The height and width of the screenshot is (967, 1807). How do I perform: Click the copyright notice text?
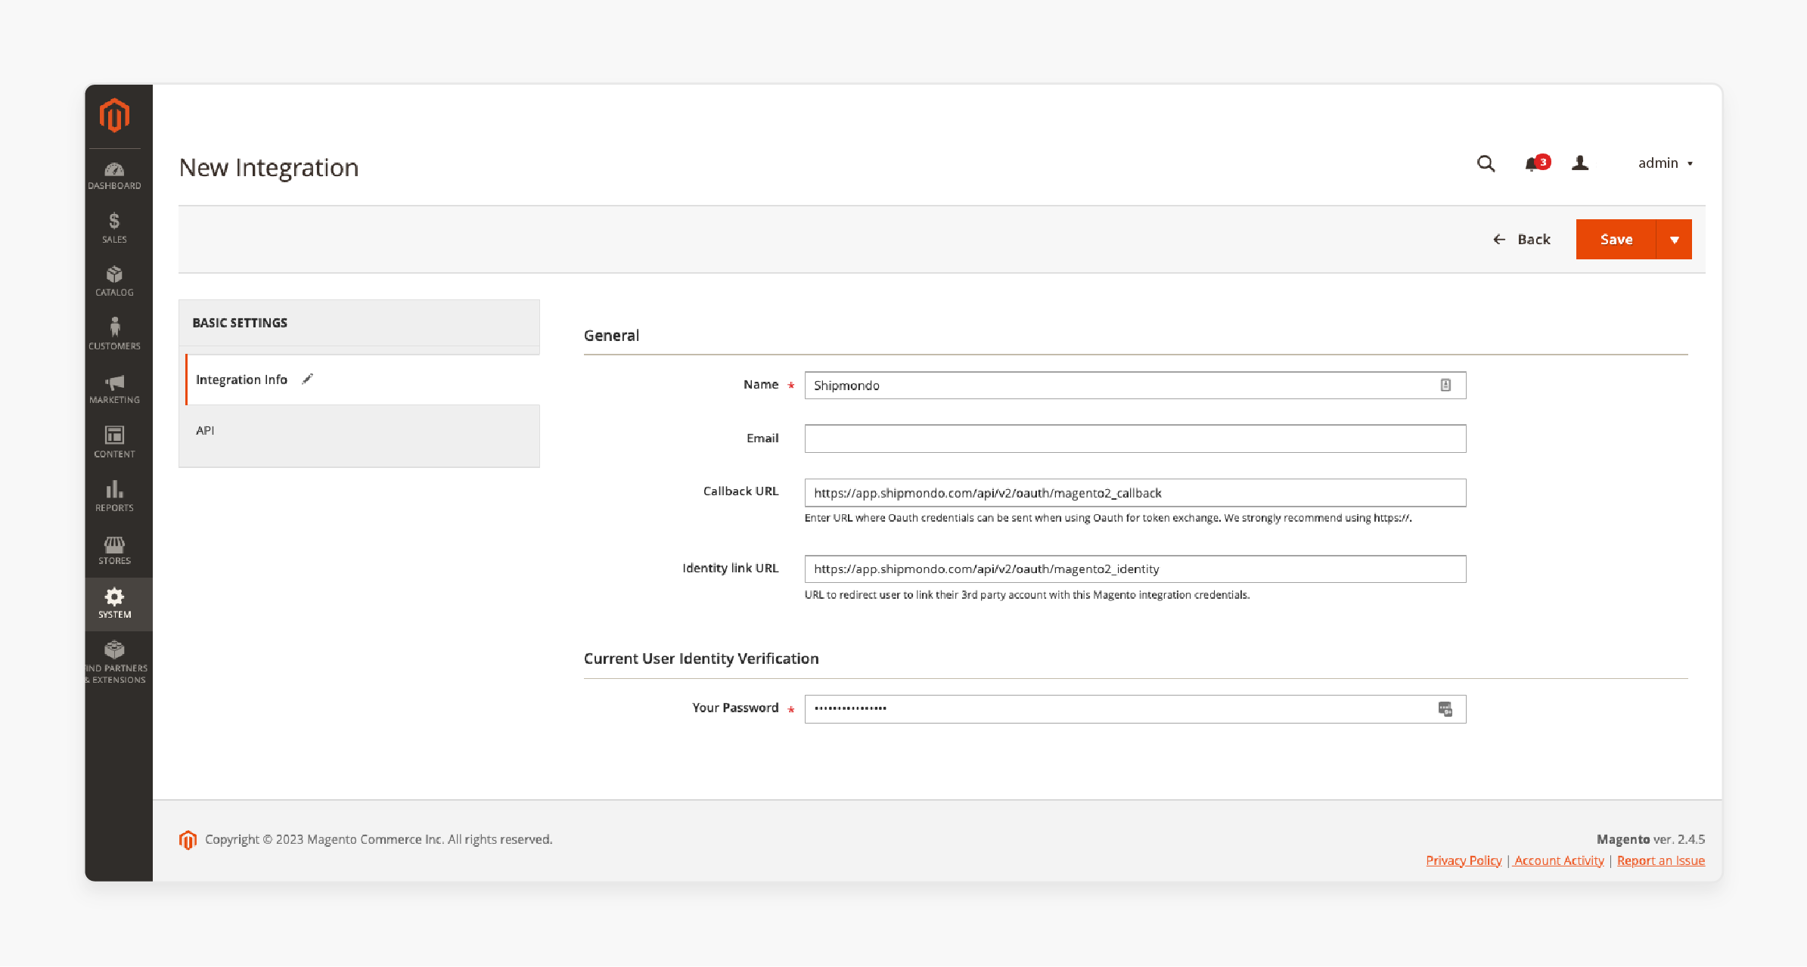tap(378, 839)
